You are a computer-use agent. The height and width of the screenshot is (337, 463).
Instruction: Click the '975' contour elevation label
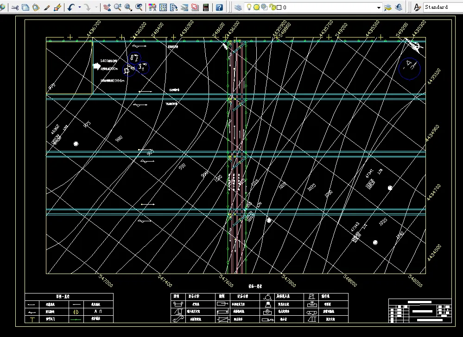click(x=87, y=125)
